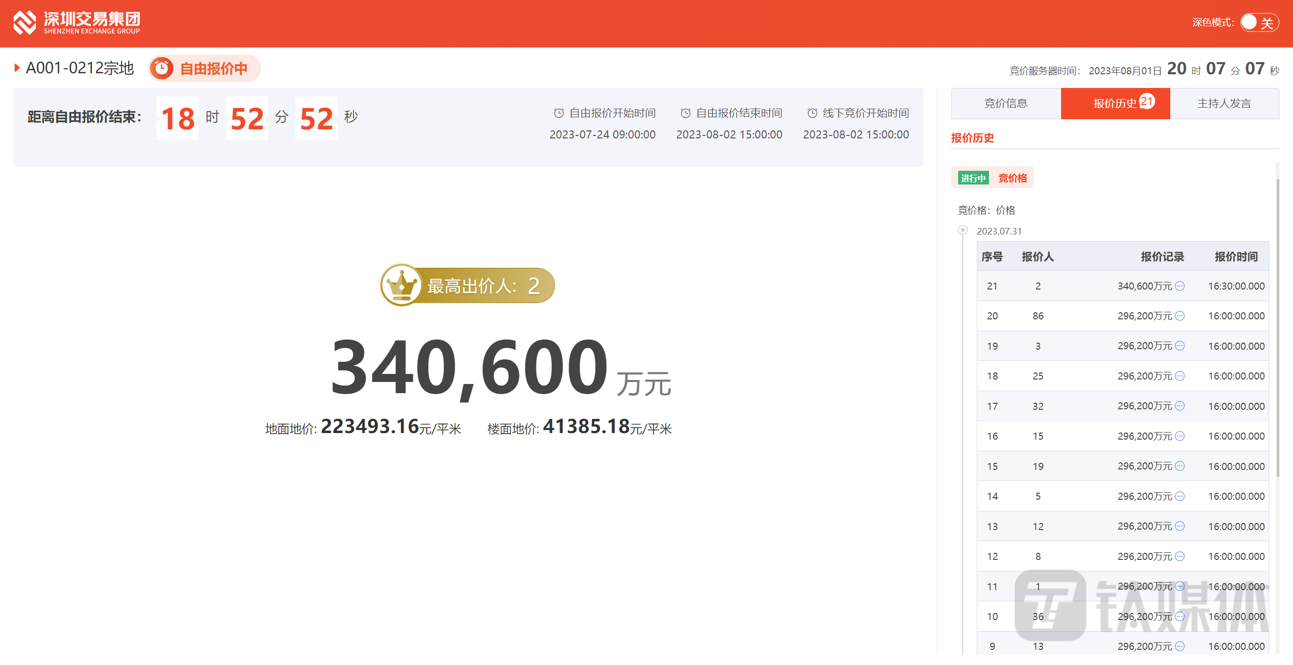Toggle the 深色模式 dark mode switch

1259,23
